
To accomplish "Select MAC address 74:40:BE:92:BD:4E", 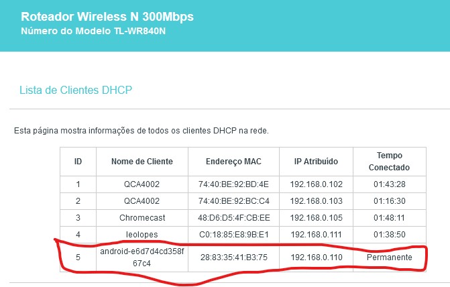I will [233, 184].
